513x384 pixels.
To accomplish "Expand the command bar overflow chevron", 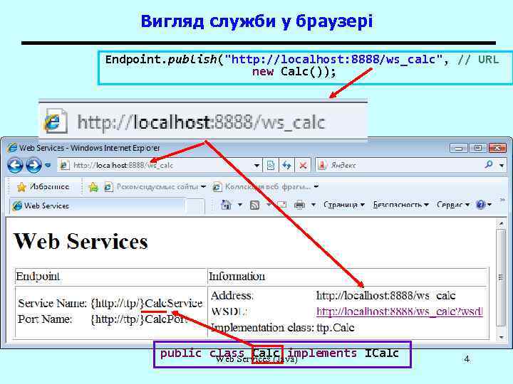I will [502, 200].
